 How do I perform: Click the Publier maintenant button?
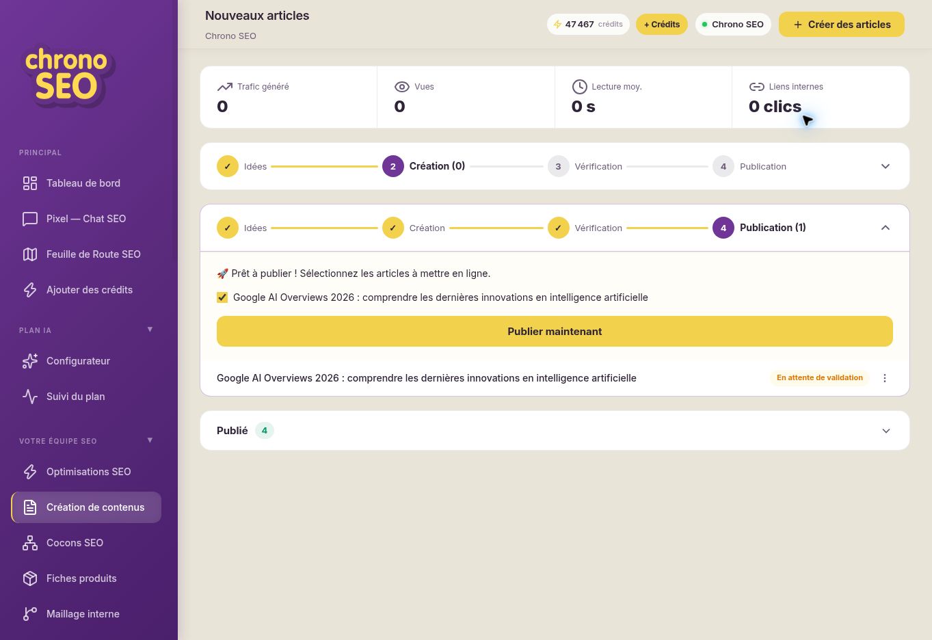click(555, 332)
